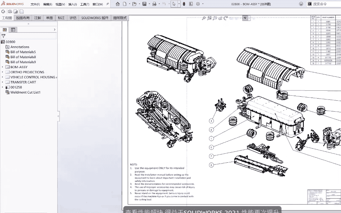This screenshot has height=213, width=341.
Task: Activate the Zoom to Area tool
Action: (x=209, y=18)
